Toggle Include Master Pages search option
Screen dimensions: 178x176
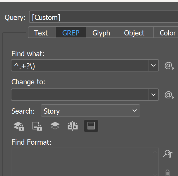click(x=73, y=126)
